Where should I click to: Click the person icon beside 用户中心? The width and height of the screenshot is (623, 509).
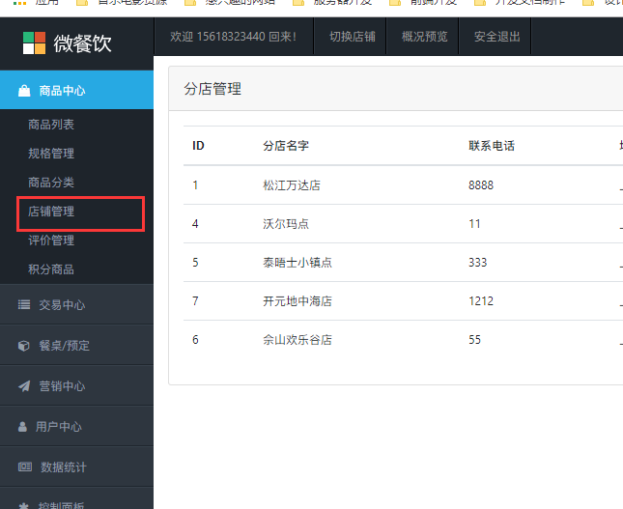pos(24,427)
